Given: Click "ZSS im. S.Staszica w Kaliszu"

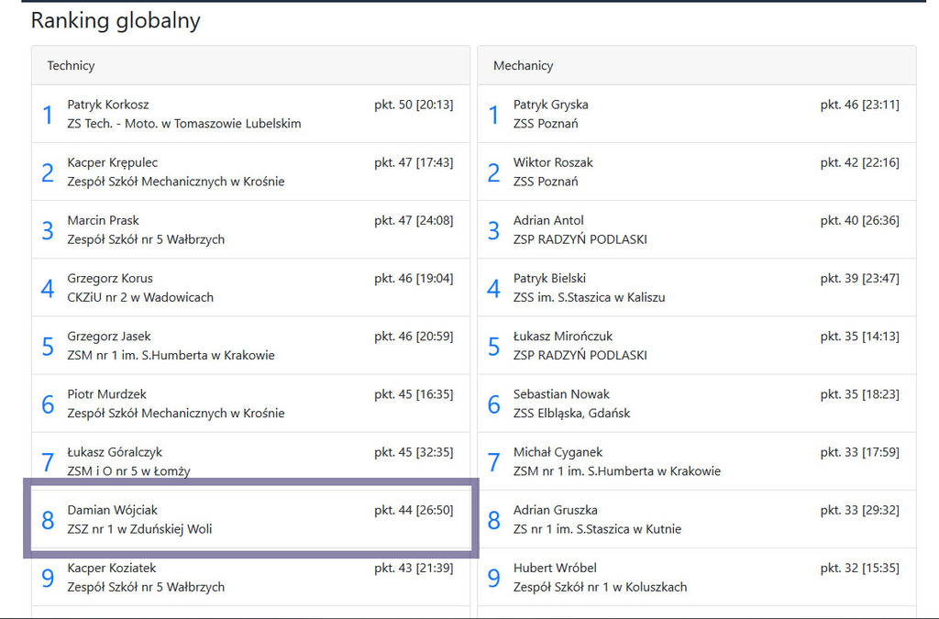Looking at the screenshot, I should coord(590,297).
